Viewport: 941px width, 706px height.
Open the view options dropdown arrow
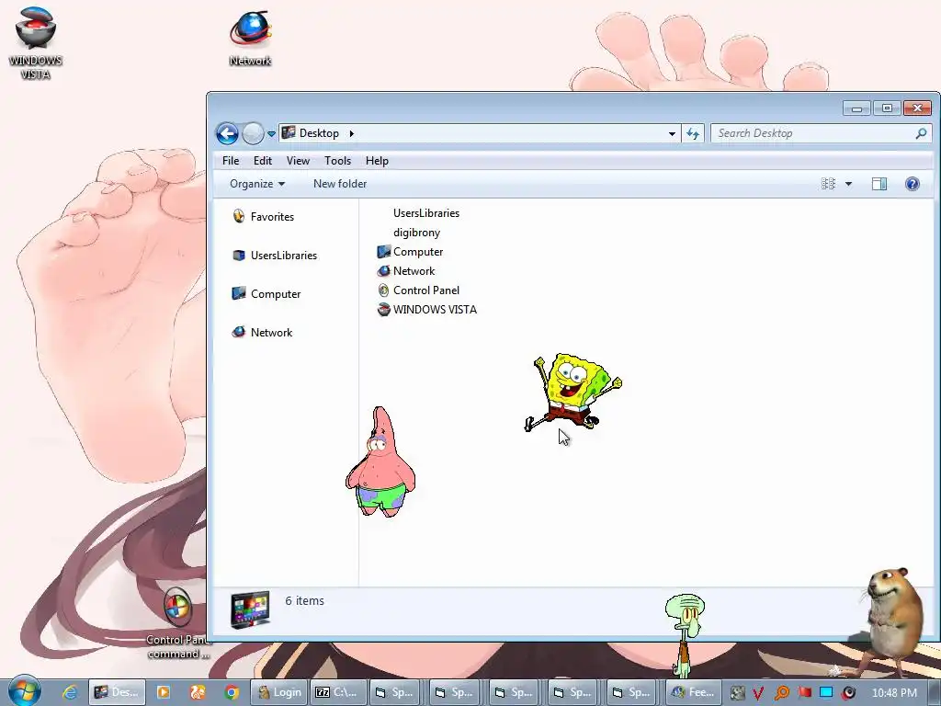tap(848, 184)
